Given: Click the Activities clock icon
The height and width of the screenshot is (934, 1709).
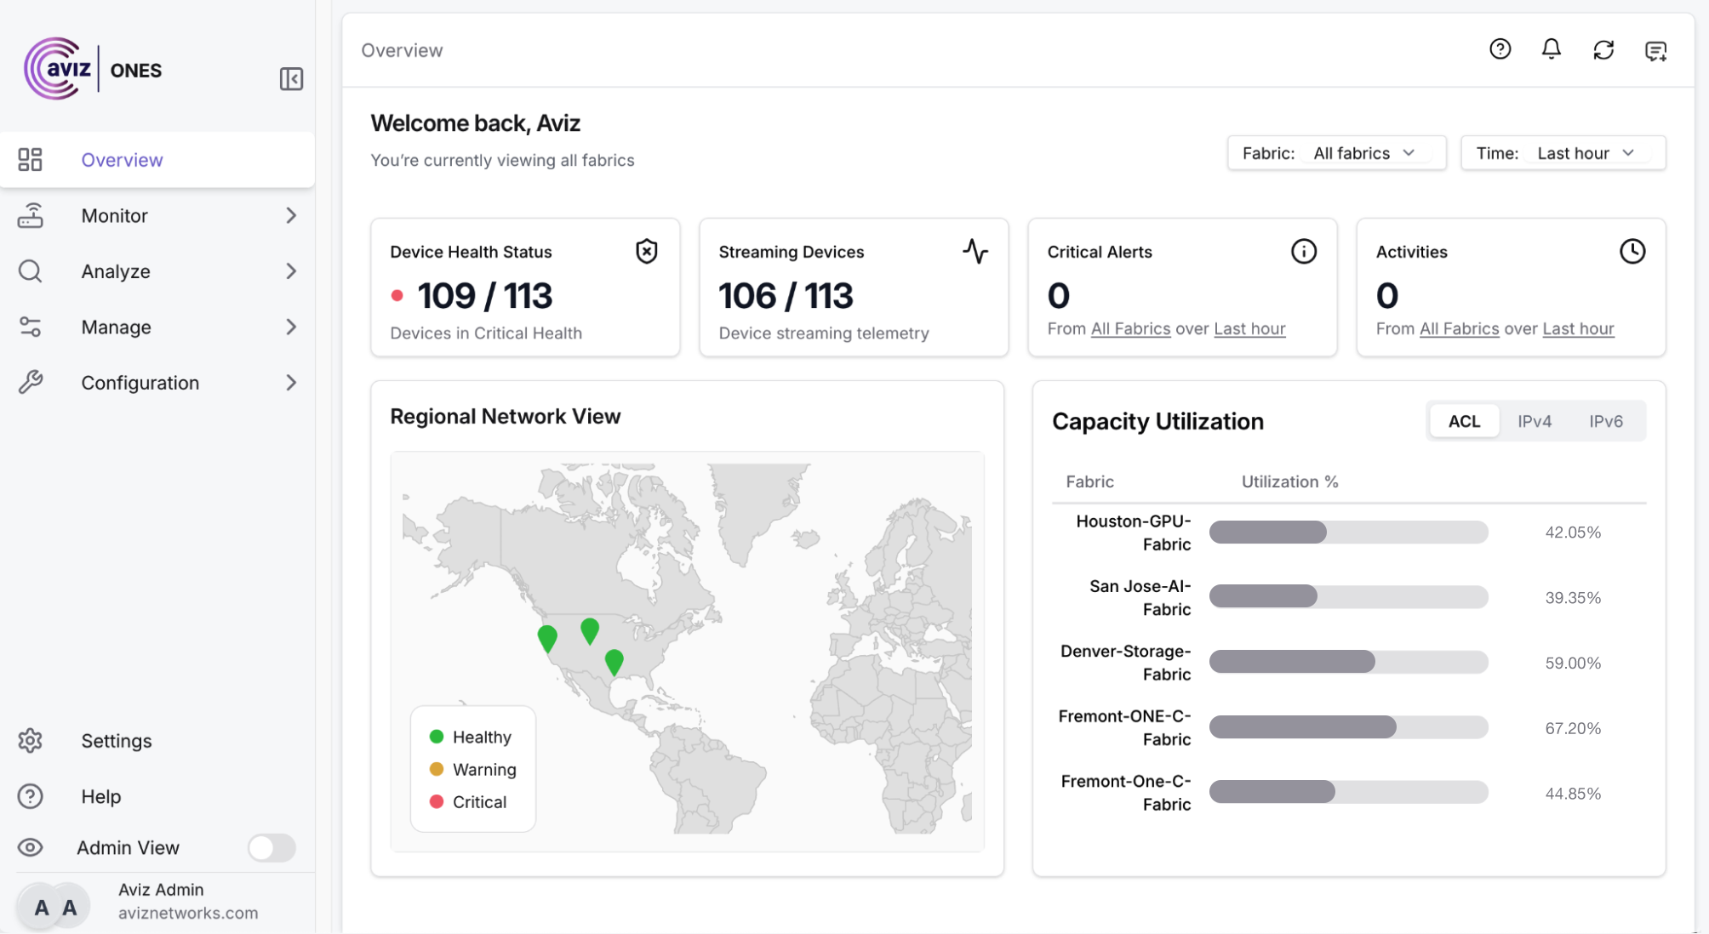Looking at the screenshot, I should click(1632, 251).
